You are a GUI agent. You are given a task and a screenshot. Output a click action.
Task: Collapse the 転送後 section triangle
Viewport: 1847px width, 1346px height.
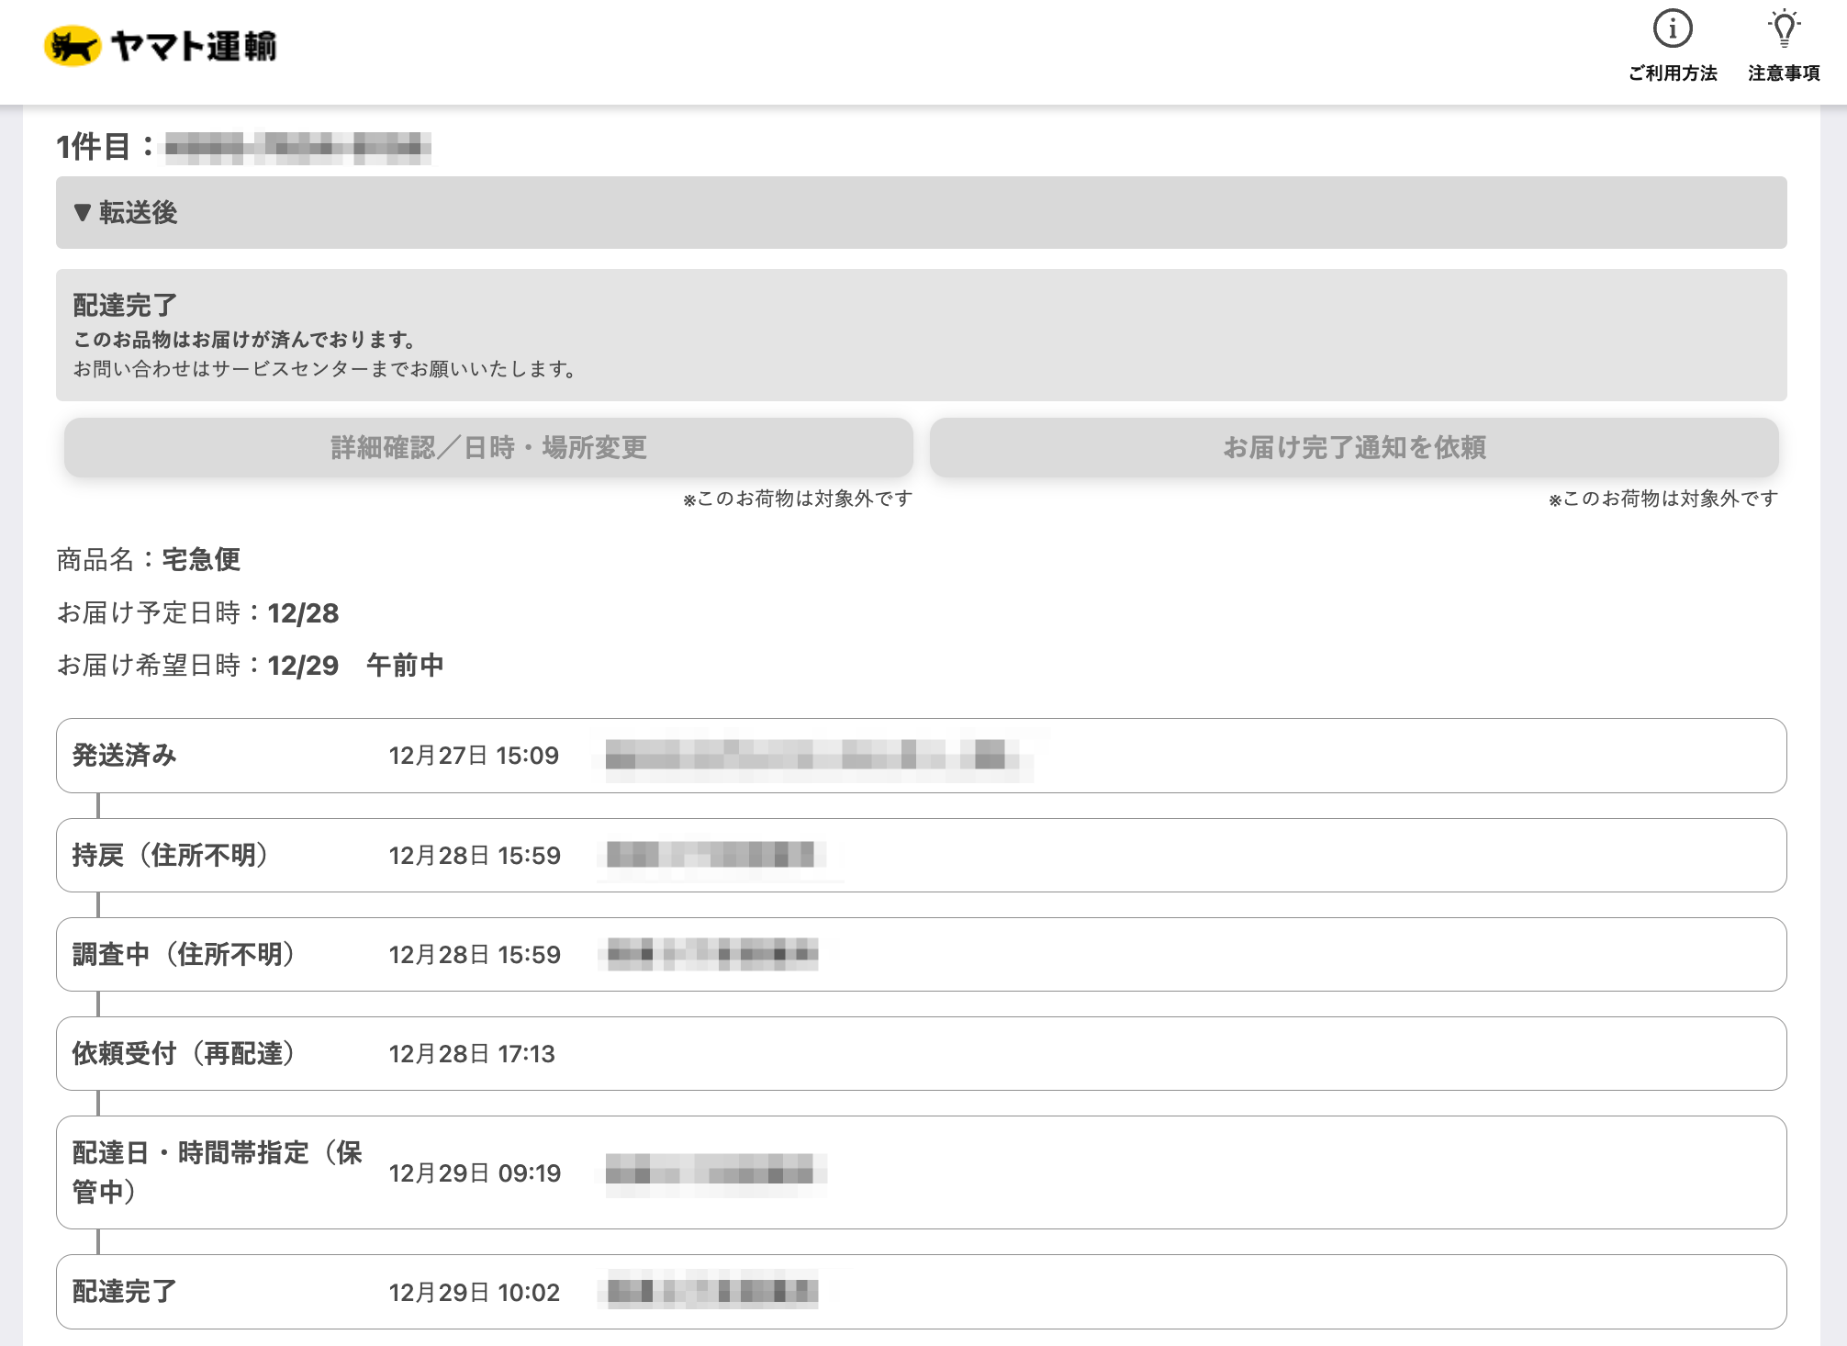[83, 213]
